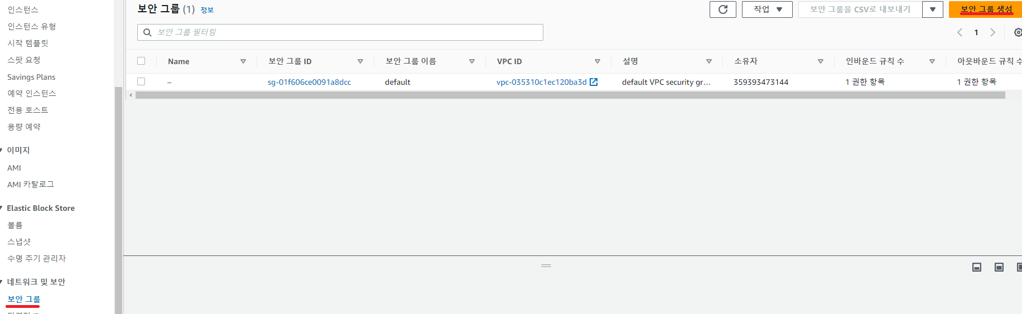
Task: Open Savings Plans in the sidebar
Action: pyautogui.click(x=31, y=77)
